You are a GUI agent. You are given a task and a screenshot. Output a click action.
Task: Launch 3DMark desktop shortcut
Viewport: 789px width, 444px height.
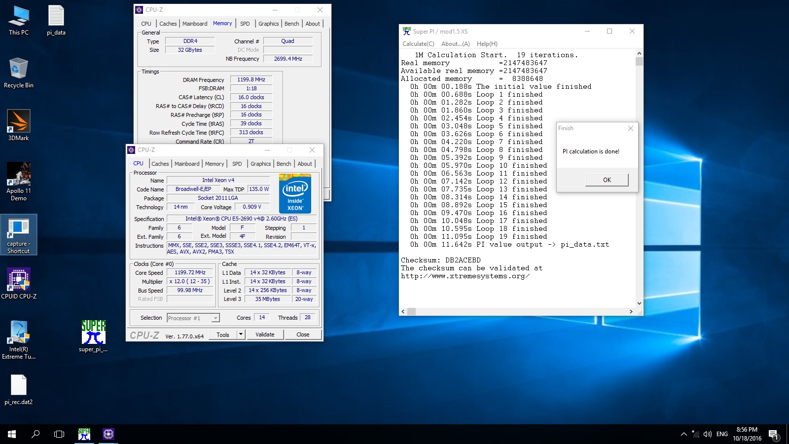pos(19,126)
